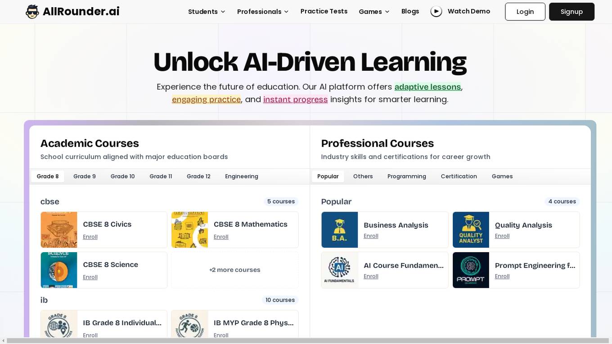Screen dimensions: 612x344
Task: Select the Others tab
Action: click(363, 177)
